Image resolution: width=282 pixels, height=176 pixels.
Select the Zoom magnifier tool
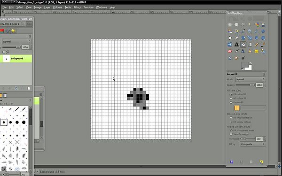pyautogui.click(x=250, y=31)
